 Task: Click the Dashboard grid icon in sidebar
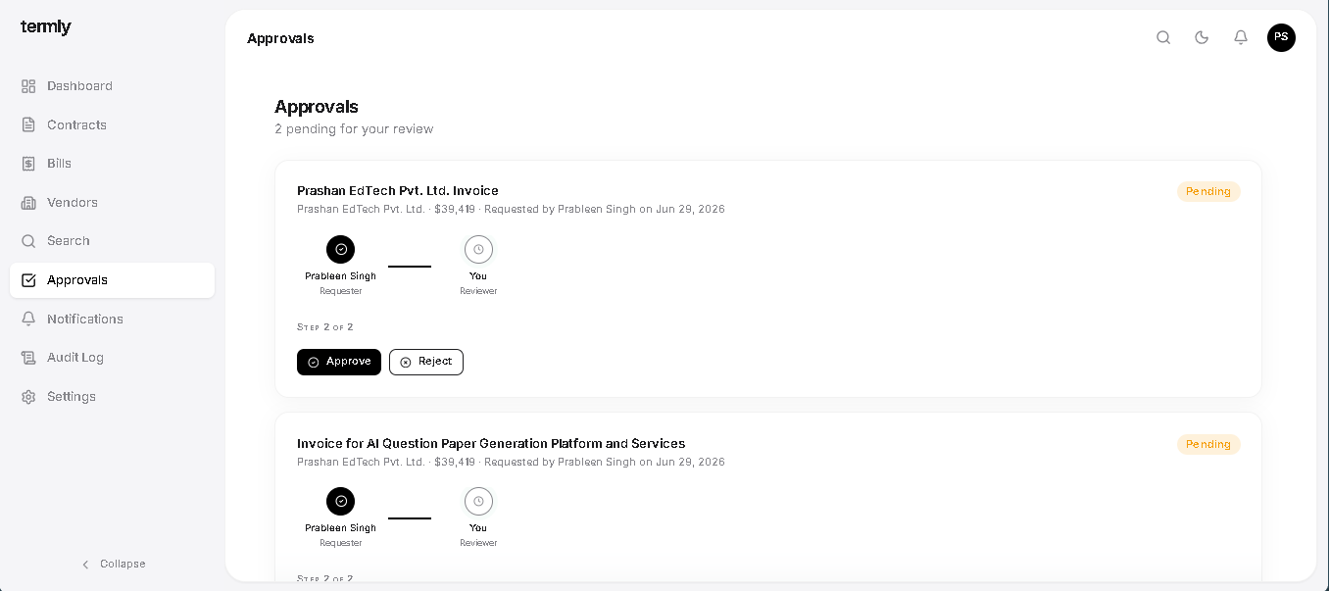pos(28,86)
